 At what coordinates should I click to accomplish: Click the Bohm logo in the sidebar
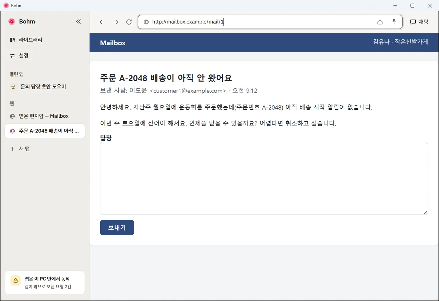(12, 22)
